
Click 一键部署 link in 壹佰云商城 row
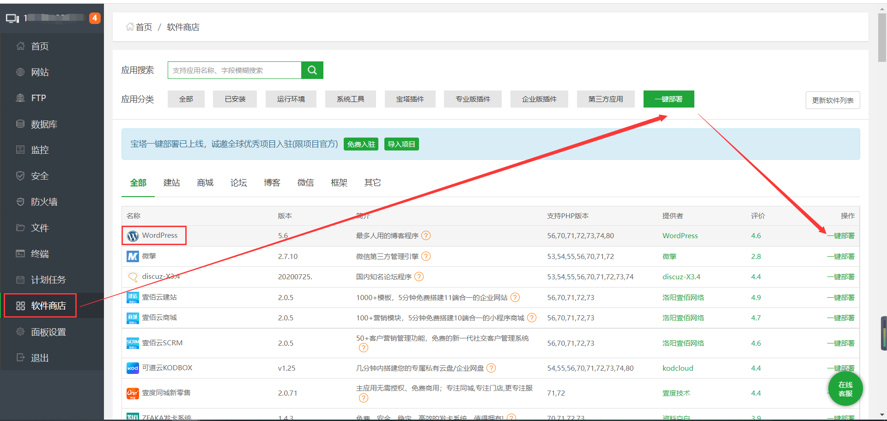pos(841,318)
